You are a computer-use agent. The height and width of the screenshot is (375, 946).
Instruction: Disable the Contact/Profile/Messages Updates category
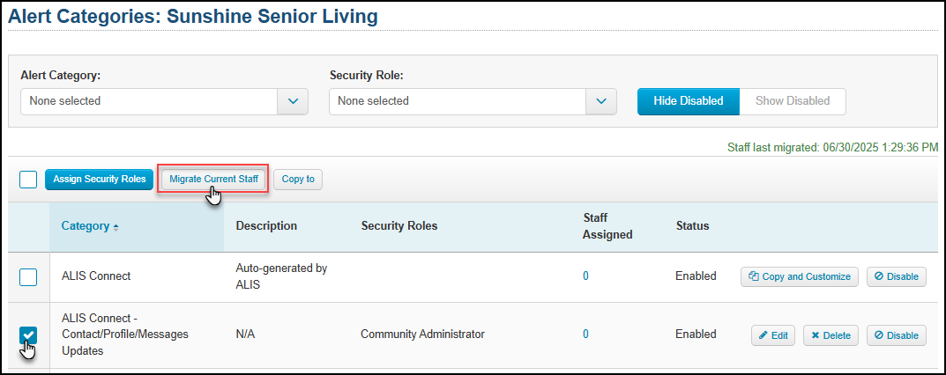896,335
